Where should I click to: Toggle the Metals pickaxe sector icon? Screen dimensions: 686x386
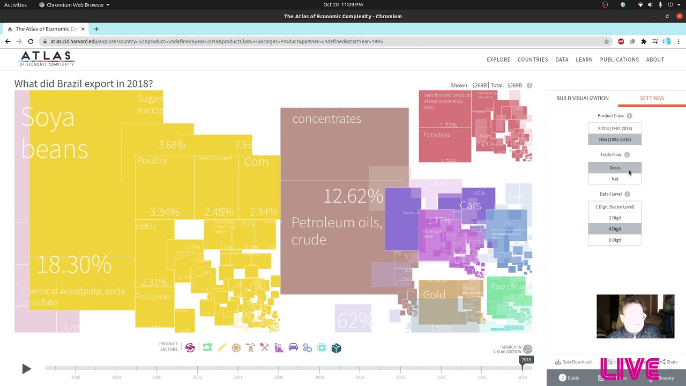pyautogui.click(x=265, y=348)
